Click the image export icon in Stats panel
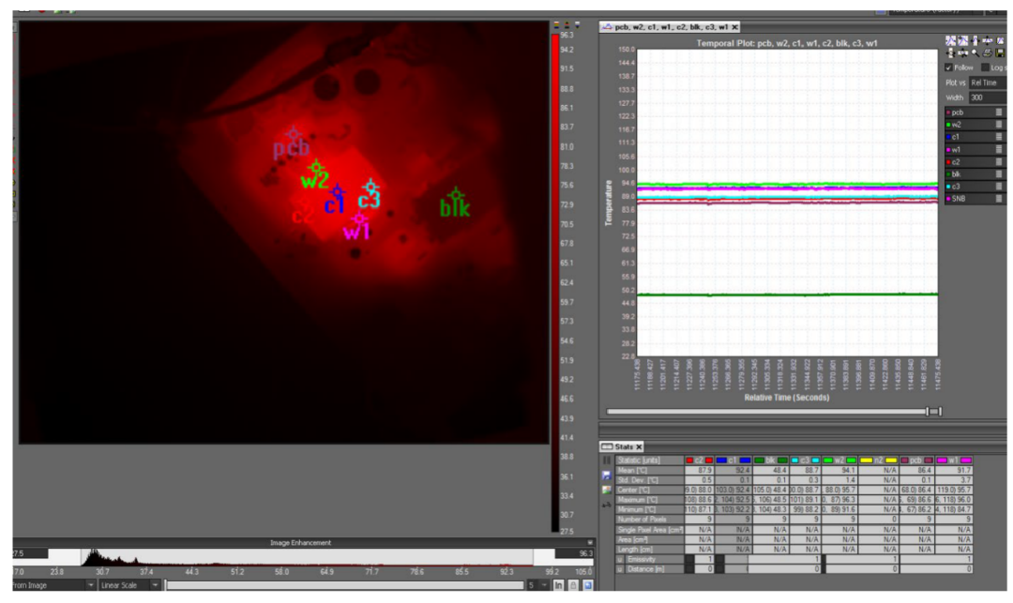This screenshot has width=1013, height=603. [606, 490]
